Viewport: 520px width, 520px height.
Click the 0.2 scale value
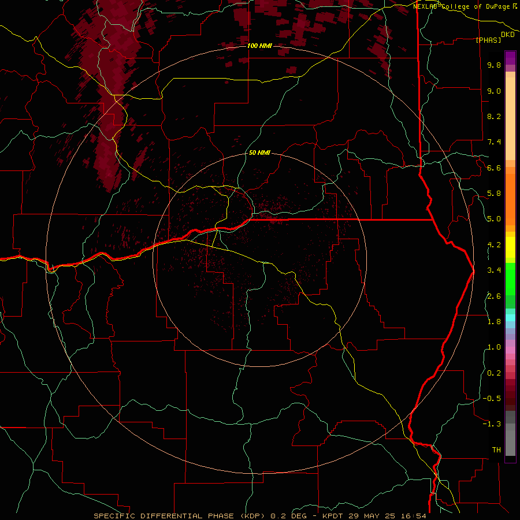494,373
